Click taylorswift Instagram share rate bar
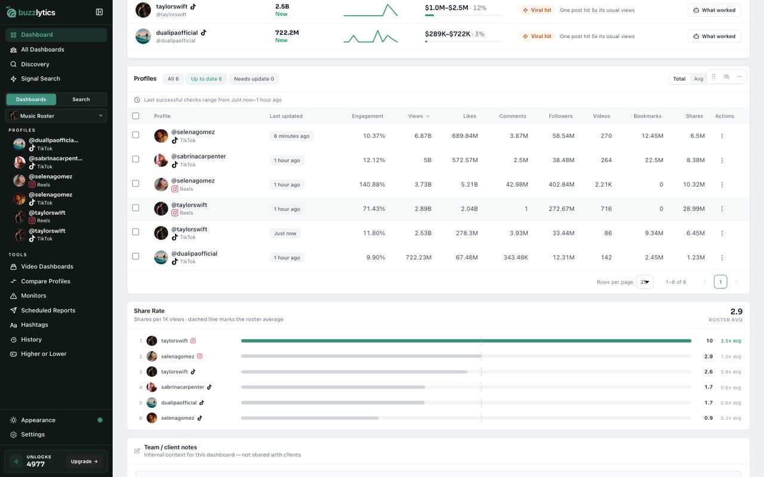The height and width of the screenshot is (477, 764). [466, 341]
